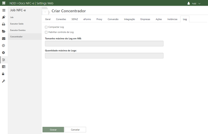The image size is (208, 134).
Task: Open the wrench tools sidebar icon
Action: [x=4, y=81]
